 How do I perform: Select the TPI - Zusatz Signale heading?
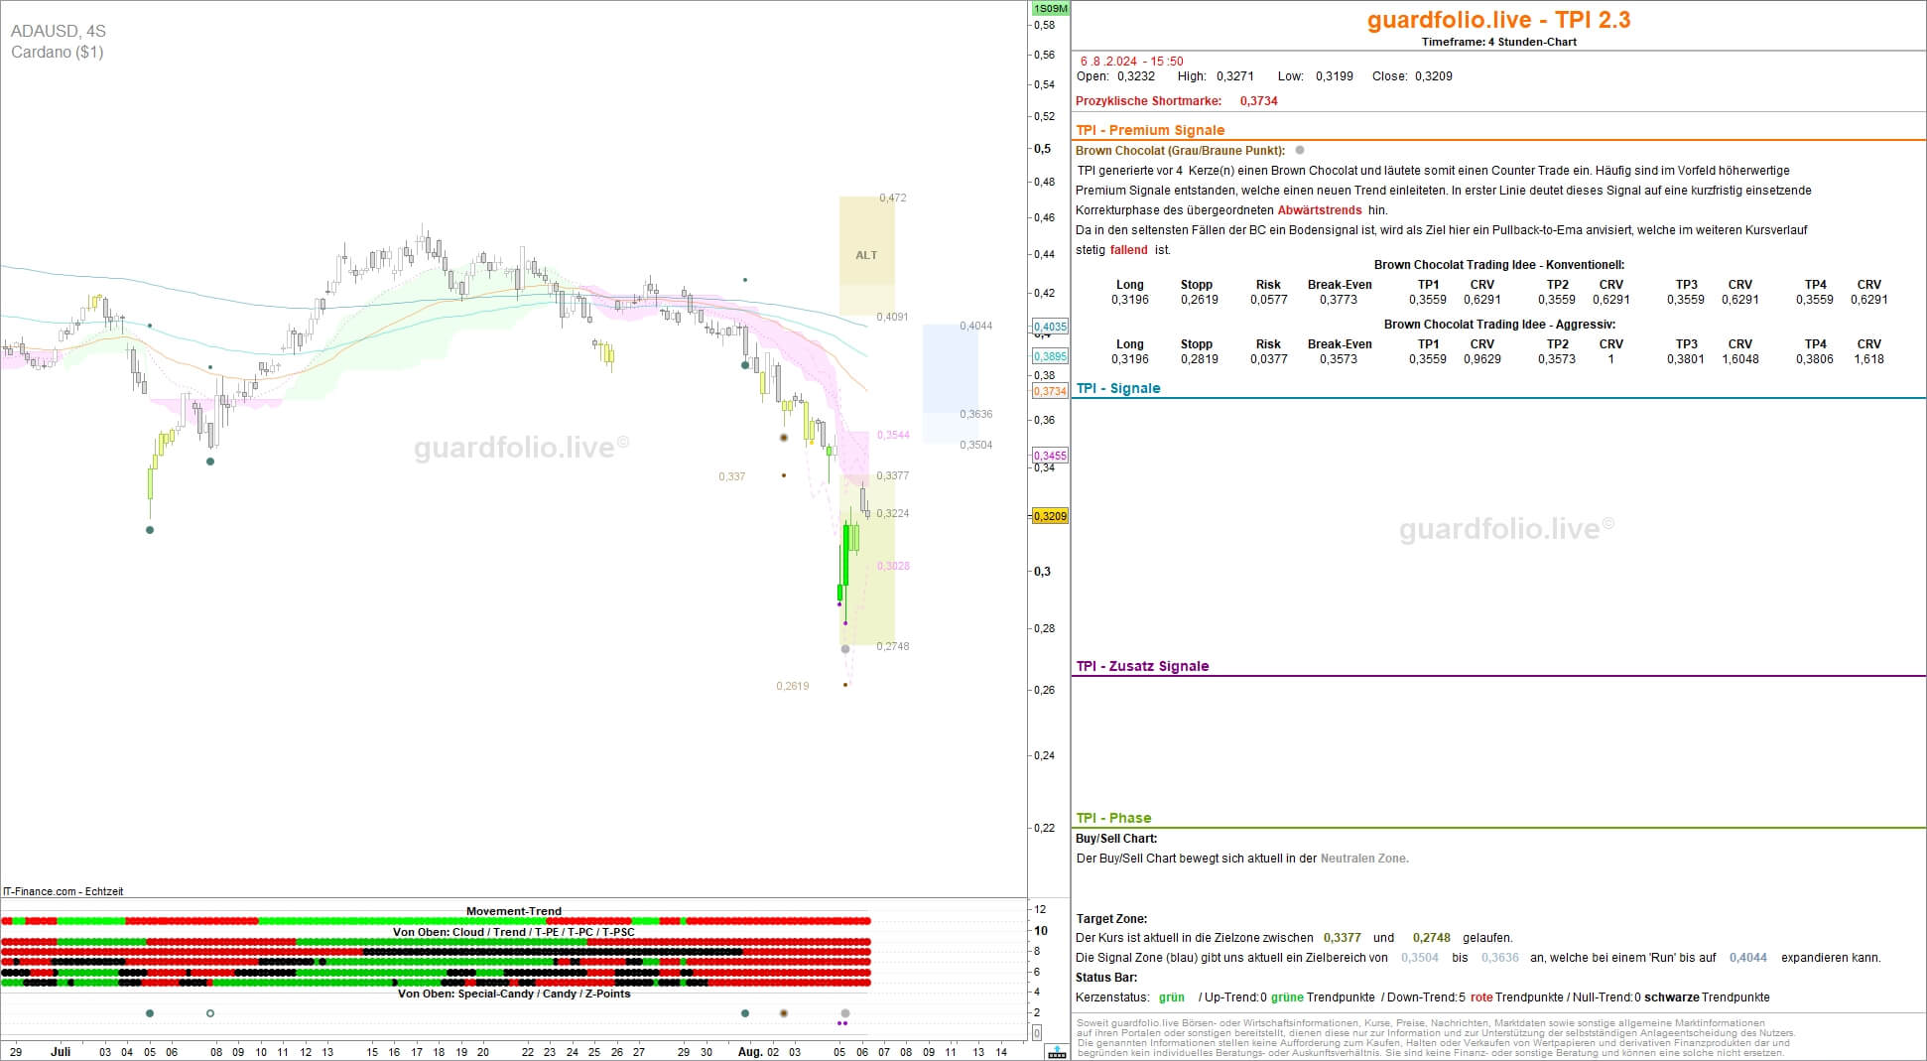click(1142, 666)
